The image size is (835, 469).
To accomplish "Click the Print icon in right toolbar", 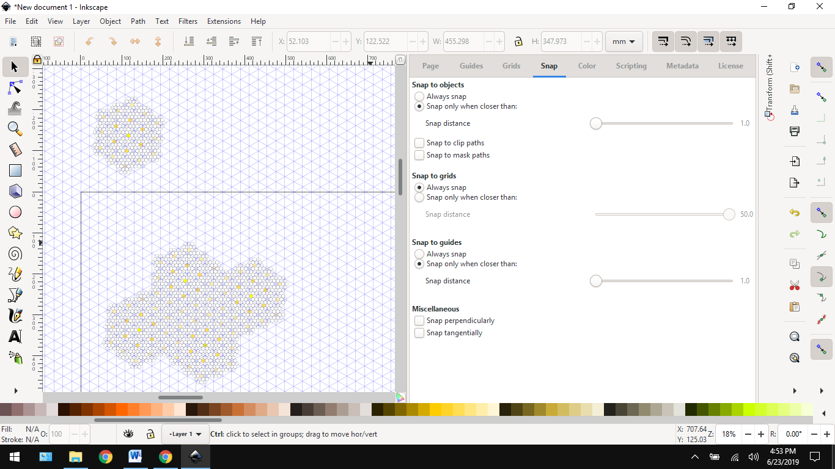I will [x=795, y=131].
